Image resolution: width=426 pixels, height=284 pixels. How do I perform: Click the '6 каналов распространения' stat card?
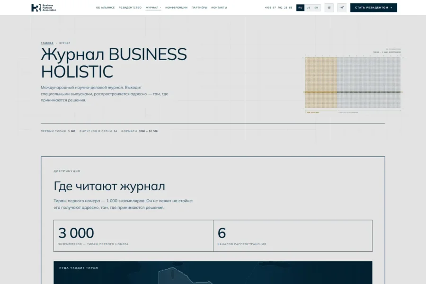[x=293, y=236]
